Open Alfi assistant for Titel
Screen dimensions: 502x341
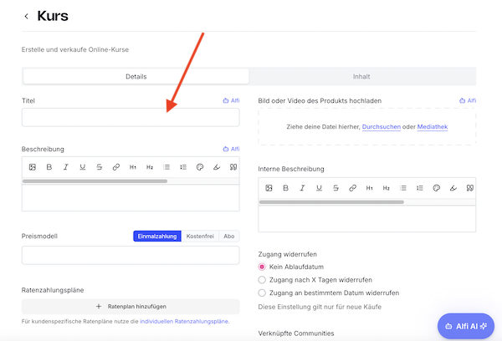[x=231, y=100]
